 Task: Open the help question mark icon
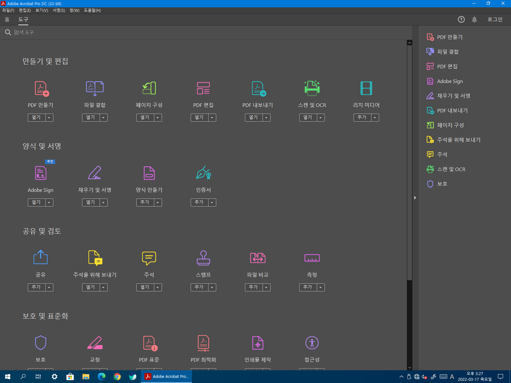coord(461,19)
